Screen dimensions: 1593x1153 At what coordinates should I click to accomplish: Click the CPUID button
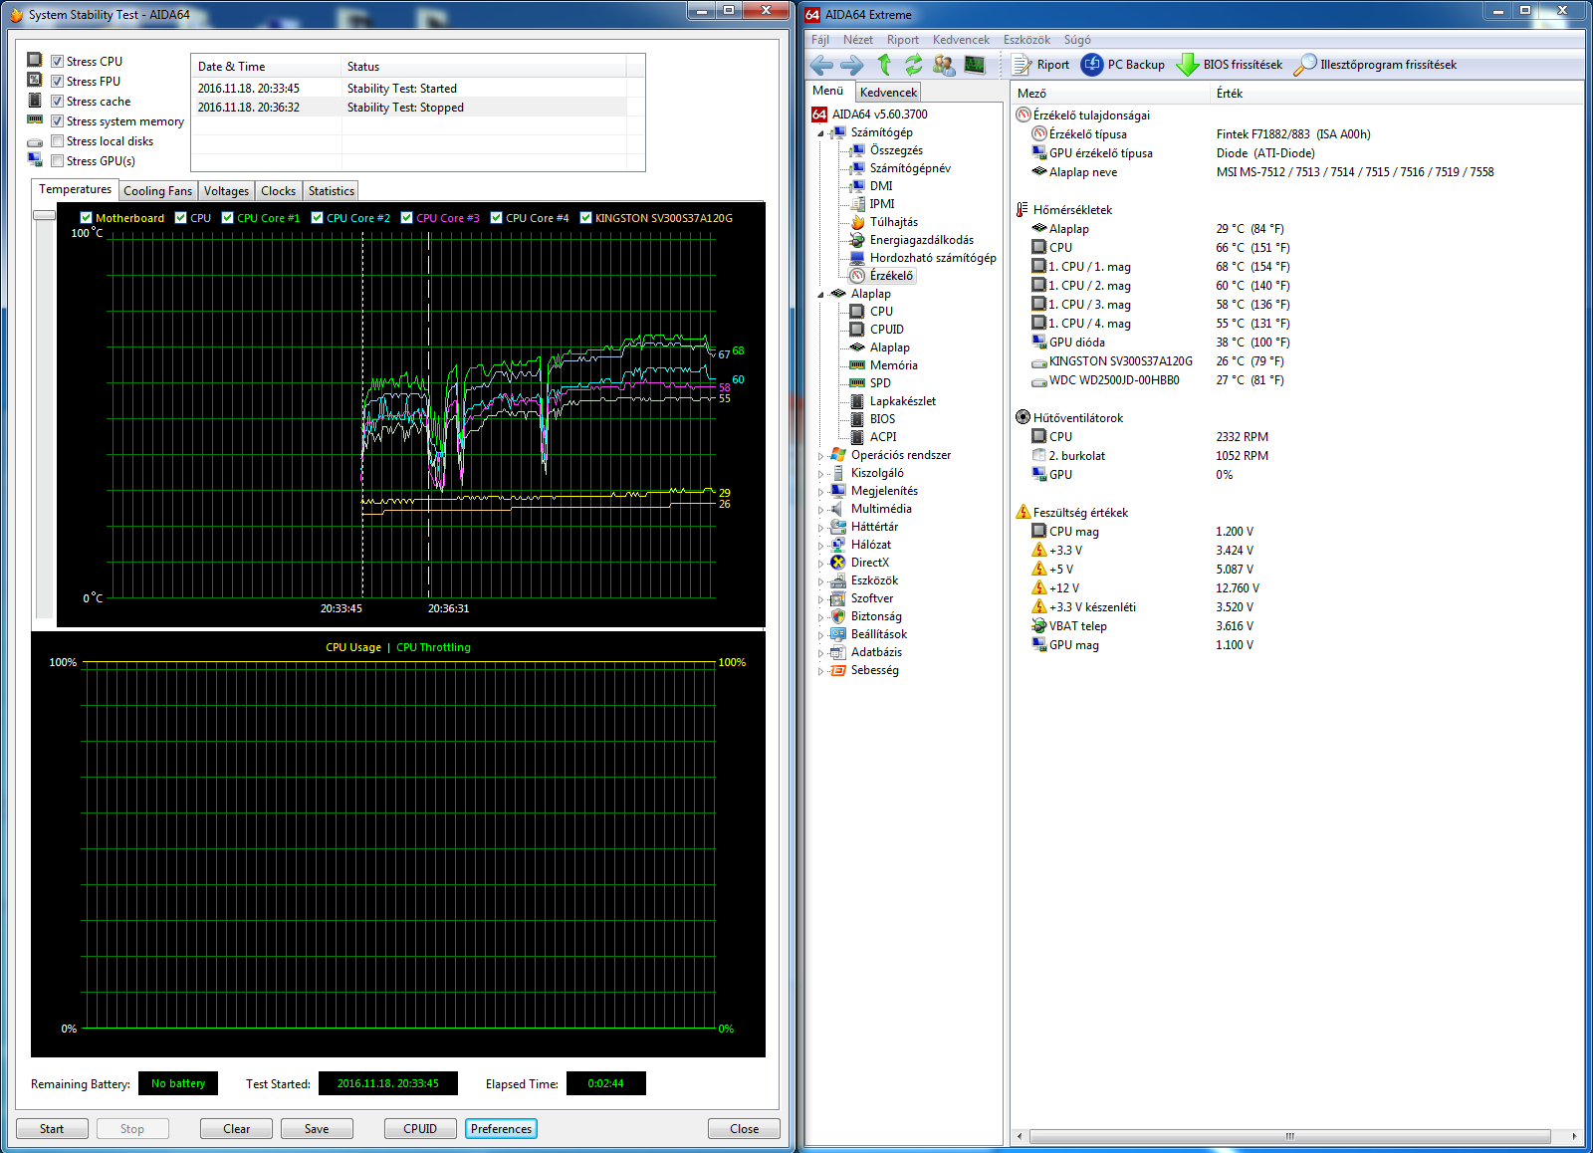click(x=420, y=1128)
